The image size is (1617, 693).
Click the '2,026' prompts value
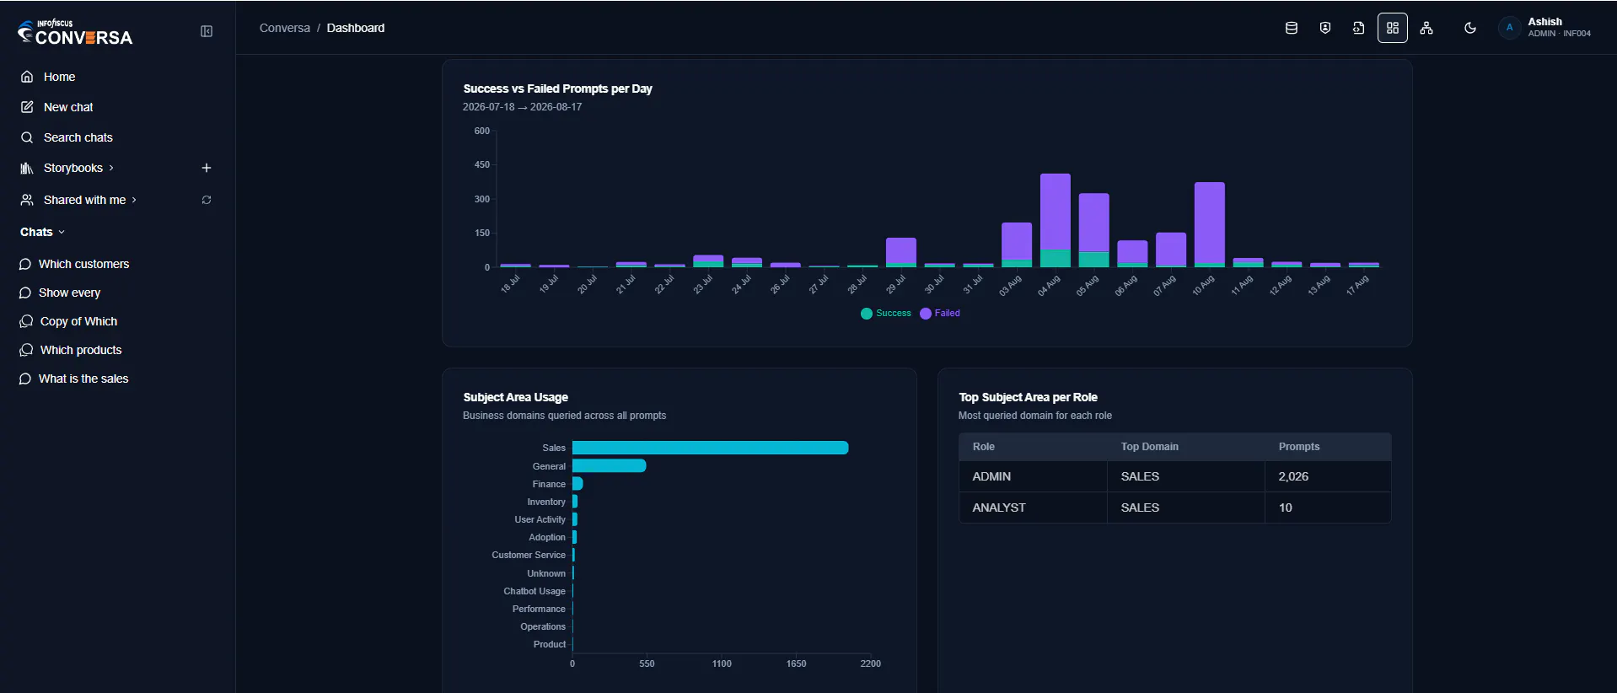point(1293,476)
